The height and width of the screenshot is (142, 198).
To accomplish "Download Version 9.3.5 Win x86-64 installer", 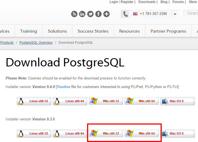I will (x=142, y=133).
